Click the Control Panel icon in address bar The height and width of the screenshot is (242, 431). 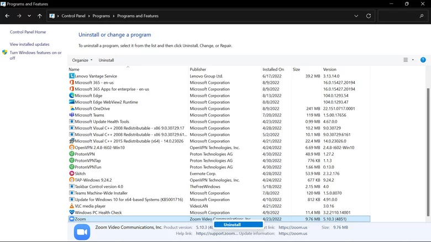(x=52, y=16)
